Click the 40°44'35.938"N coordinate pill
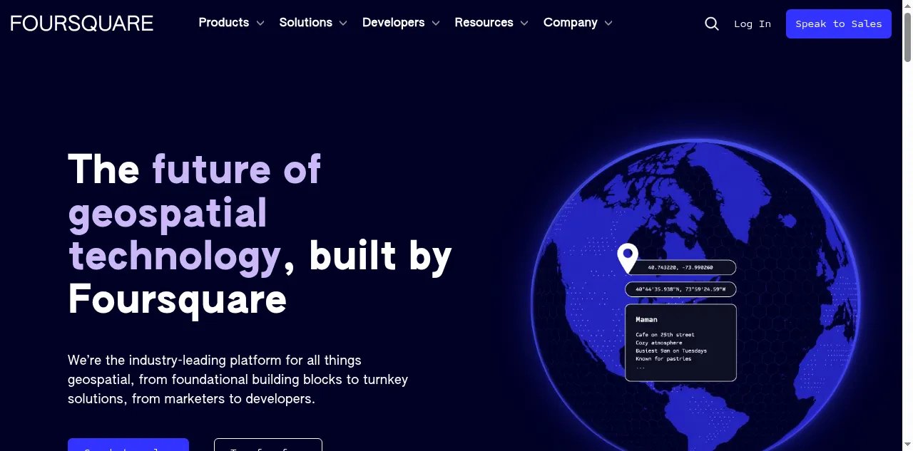Image resolution: width=913 pixels, height=451 pixels. 680,289
